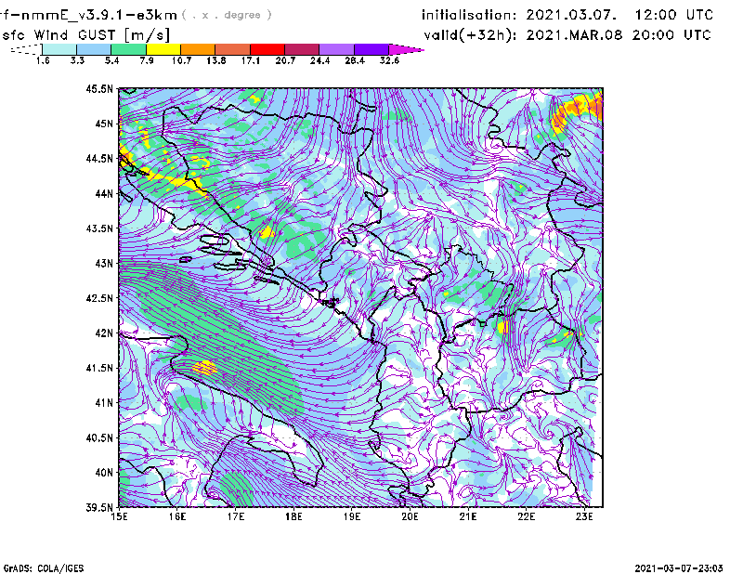Click the lavender 24.4–28.4 legend swatch

tap(337, 49)
